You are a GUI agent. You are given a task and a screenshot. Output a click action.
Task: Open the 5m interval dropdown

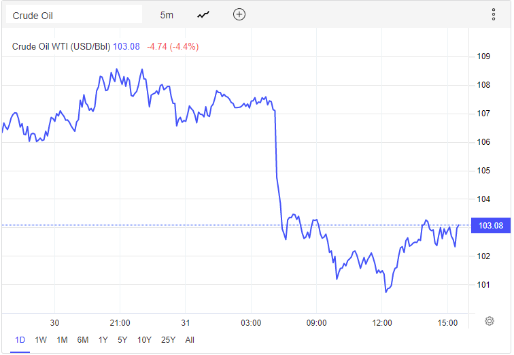[167, 14]
